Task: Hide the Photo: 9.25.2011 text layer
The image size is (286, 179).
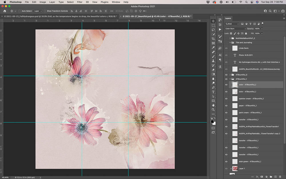Action: click(x=226, y=55)
